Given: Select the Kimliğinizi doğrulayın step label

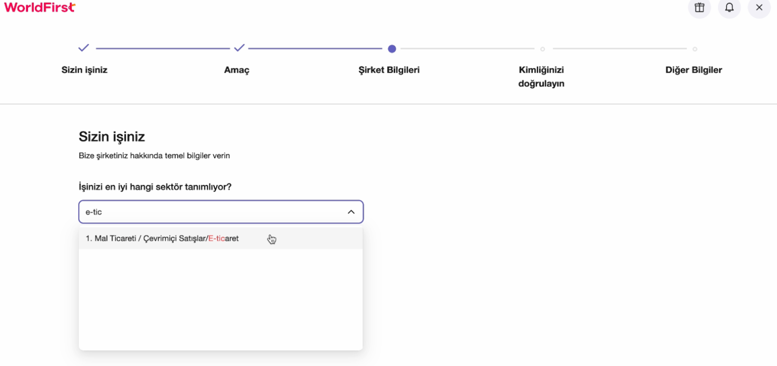Looking at the screenshot, I should [541, 76].
